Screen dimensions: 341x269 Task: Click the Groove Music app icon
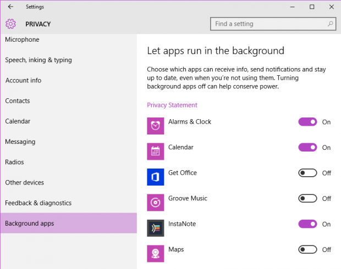pyautogui.click(x=155, y=203)
